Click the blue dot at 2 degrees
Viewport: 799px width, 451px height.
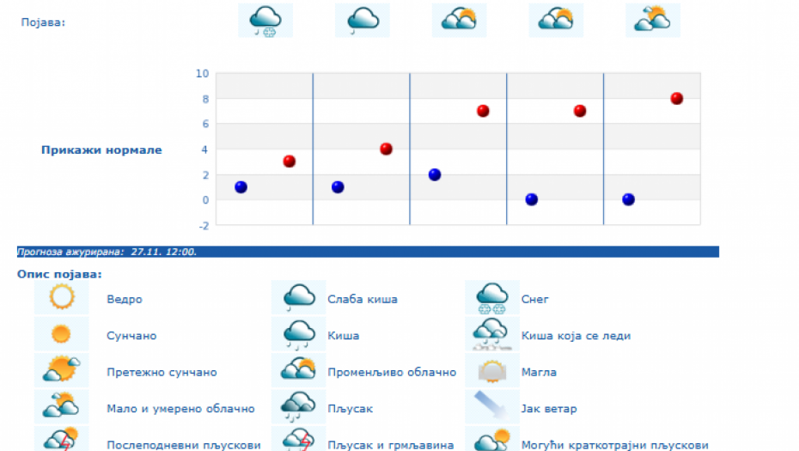tap(435, 174)
